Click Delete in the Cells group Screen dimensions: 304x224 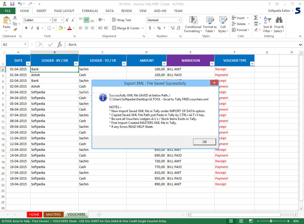[x=239, y=24]
